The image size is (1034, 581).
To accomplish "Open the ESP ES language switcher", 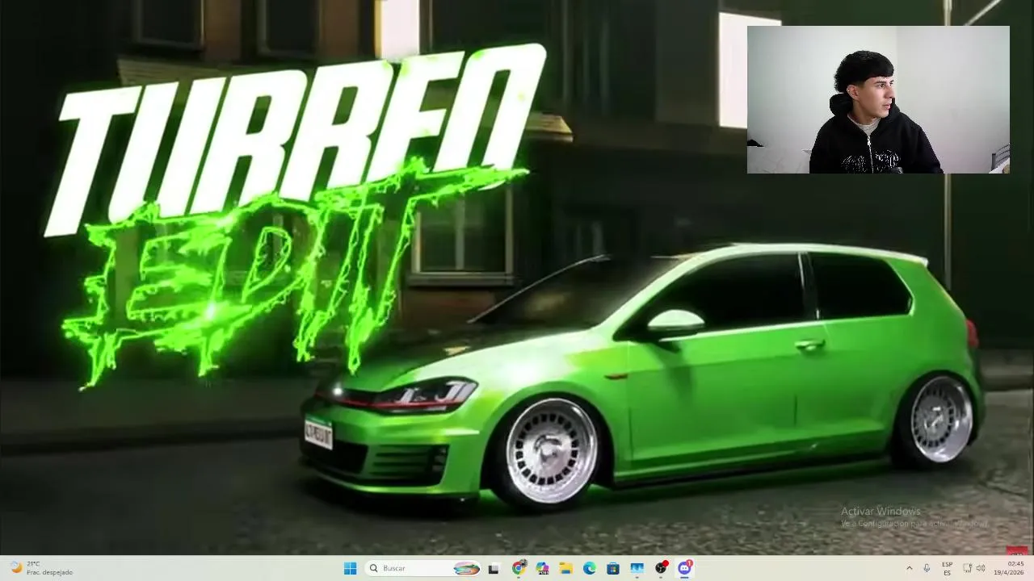I will [x=947, y=568].
